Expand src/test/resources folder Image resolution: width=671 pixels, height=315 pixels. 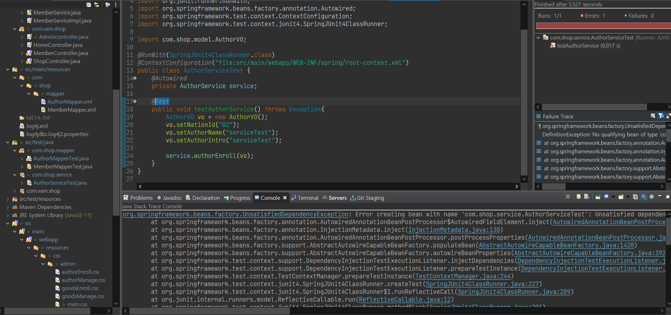(7, 199)
